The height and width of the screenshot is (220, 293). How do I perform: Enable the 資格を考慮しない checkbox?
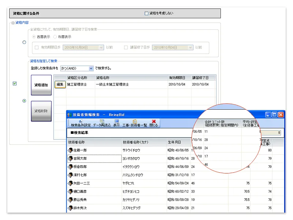pos(147,13)
